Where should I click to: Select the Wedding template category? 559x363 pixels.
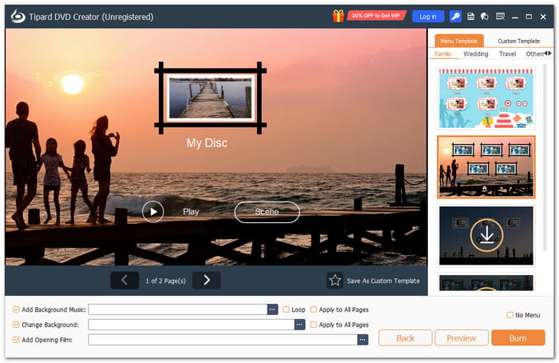point(476,54)
